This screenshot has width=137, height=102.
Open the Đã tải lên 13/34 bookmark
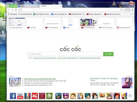77,14
